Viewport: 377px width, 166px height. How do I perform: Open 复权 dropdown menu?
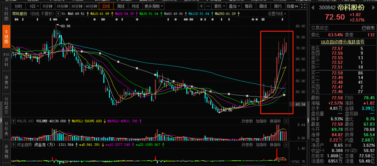[220, 6]
